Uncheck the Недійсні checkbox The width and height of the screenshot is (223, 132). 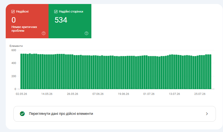13,11
